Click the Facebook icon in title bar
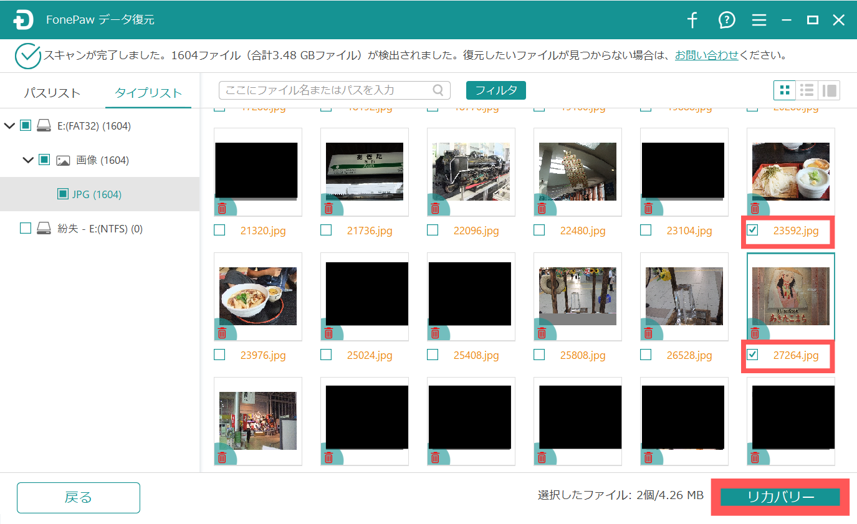This screenshot has height=524, width=857. click(x=692, y=20)
